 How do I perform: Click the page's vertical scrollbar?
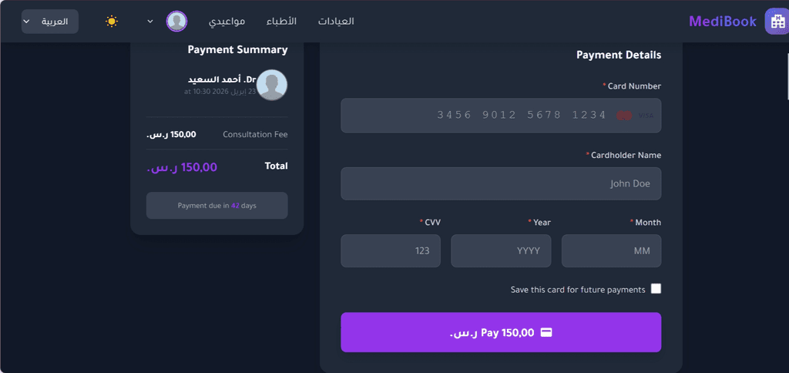point(786,77)
